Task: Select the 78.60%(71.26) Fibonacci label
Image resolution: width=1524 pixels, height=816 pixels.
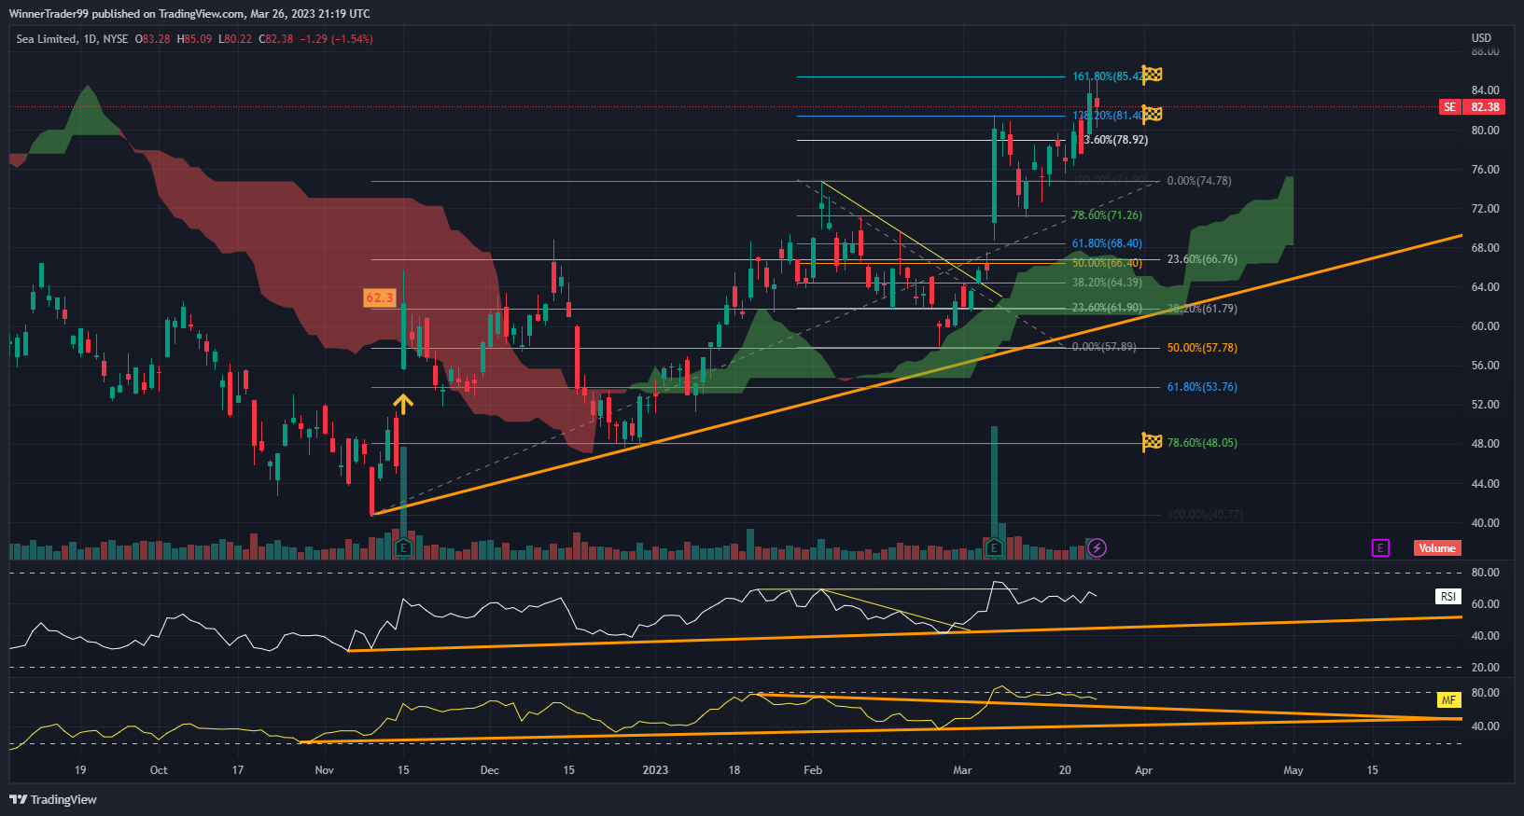Action: pyautogui.click(x=1107, y=215)
